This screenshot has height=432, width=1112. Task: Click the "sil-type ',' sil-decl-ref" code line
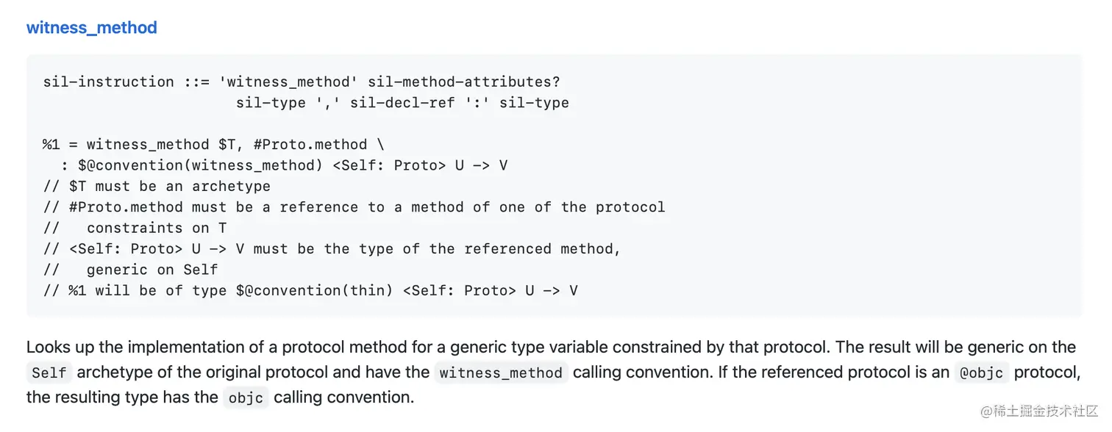click(402, 103)
